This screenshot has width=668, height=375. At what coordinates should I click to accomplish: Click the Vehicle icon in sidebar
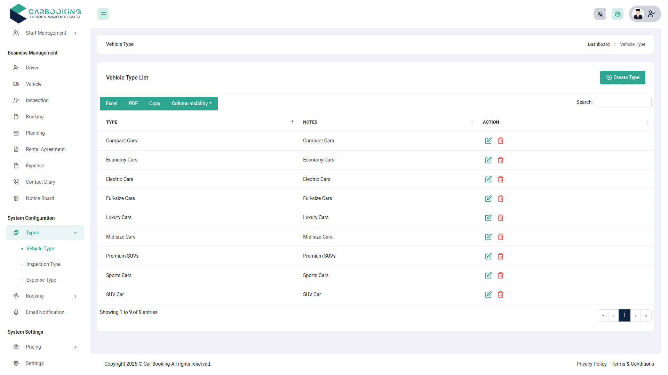coord(16,84)
